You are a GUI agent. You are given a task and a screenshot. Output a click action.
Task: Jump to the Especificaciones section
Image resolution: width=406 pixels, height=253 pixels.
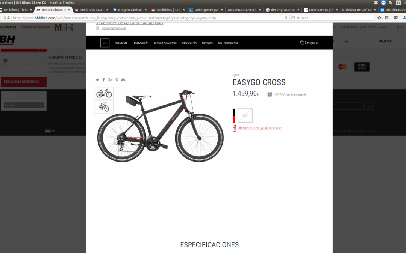tap(165, 43)
